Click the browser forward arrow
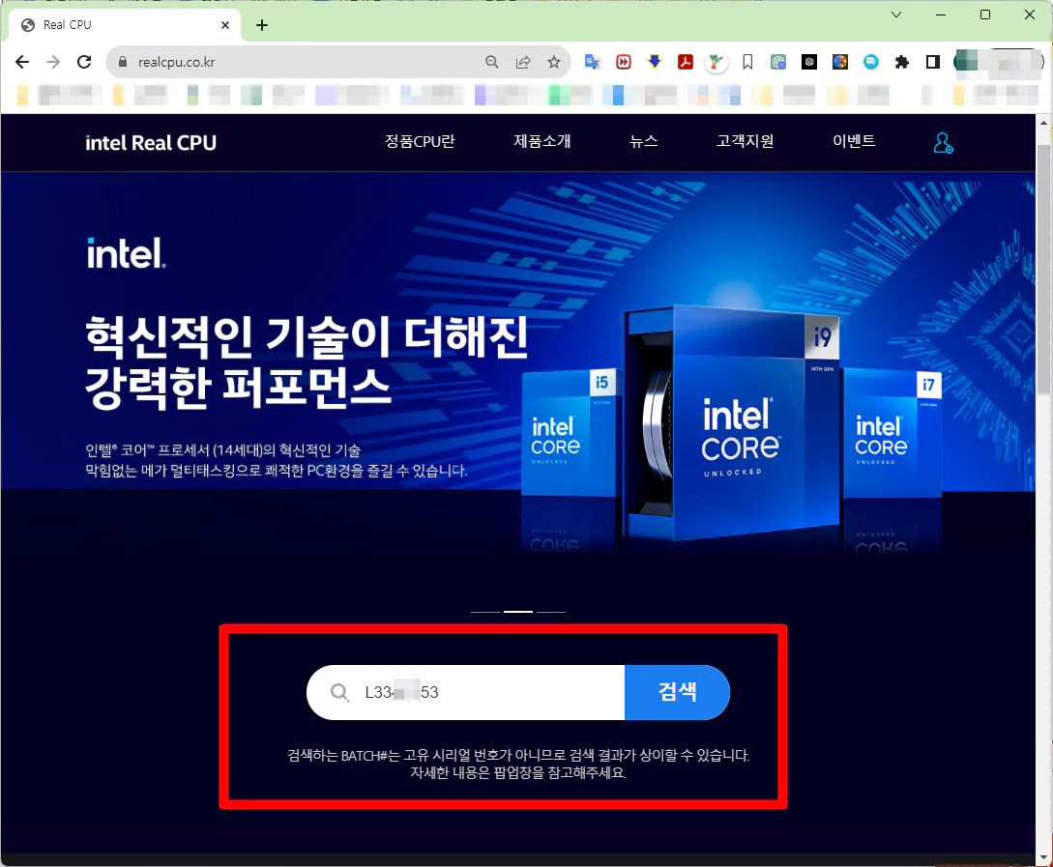This screenshot has height=867, width=1053. (x=53, y=63)
